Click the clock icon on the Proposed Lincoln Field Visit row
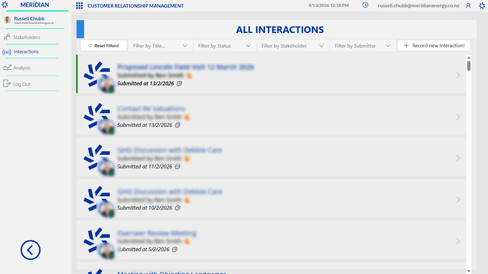Image resolution: width=488 pixels, height=274 pixels. (179, 83)
